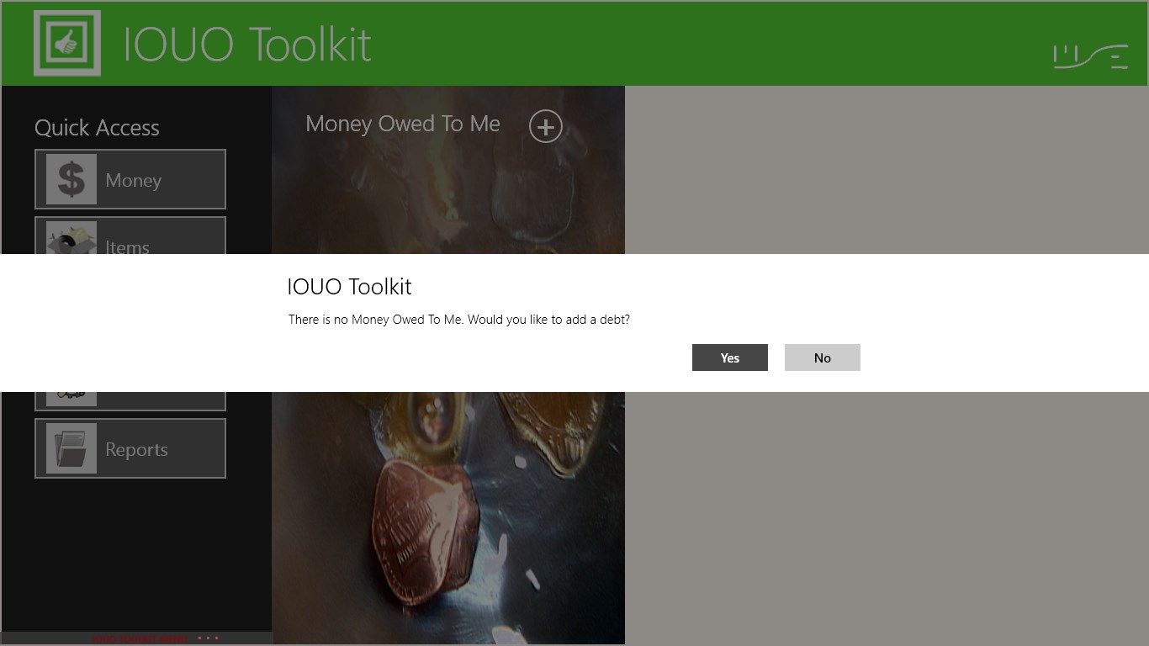Expand the IOUO Toolkit Menu bottom bar
Screen dimensions: 1149x646
pyautogui.click(x=140, y=639)
